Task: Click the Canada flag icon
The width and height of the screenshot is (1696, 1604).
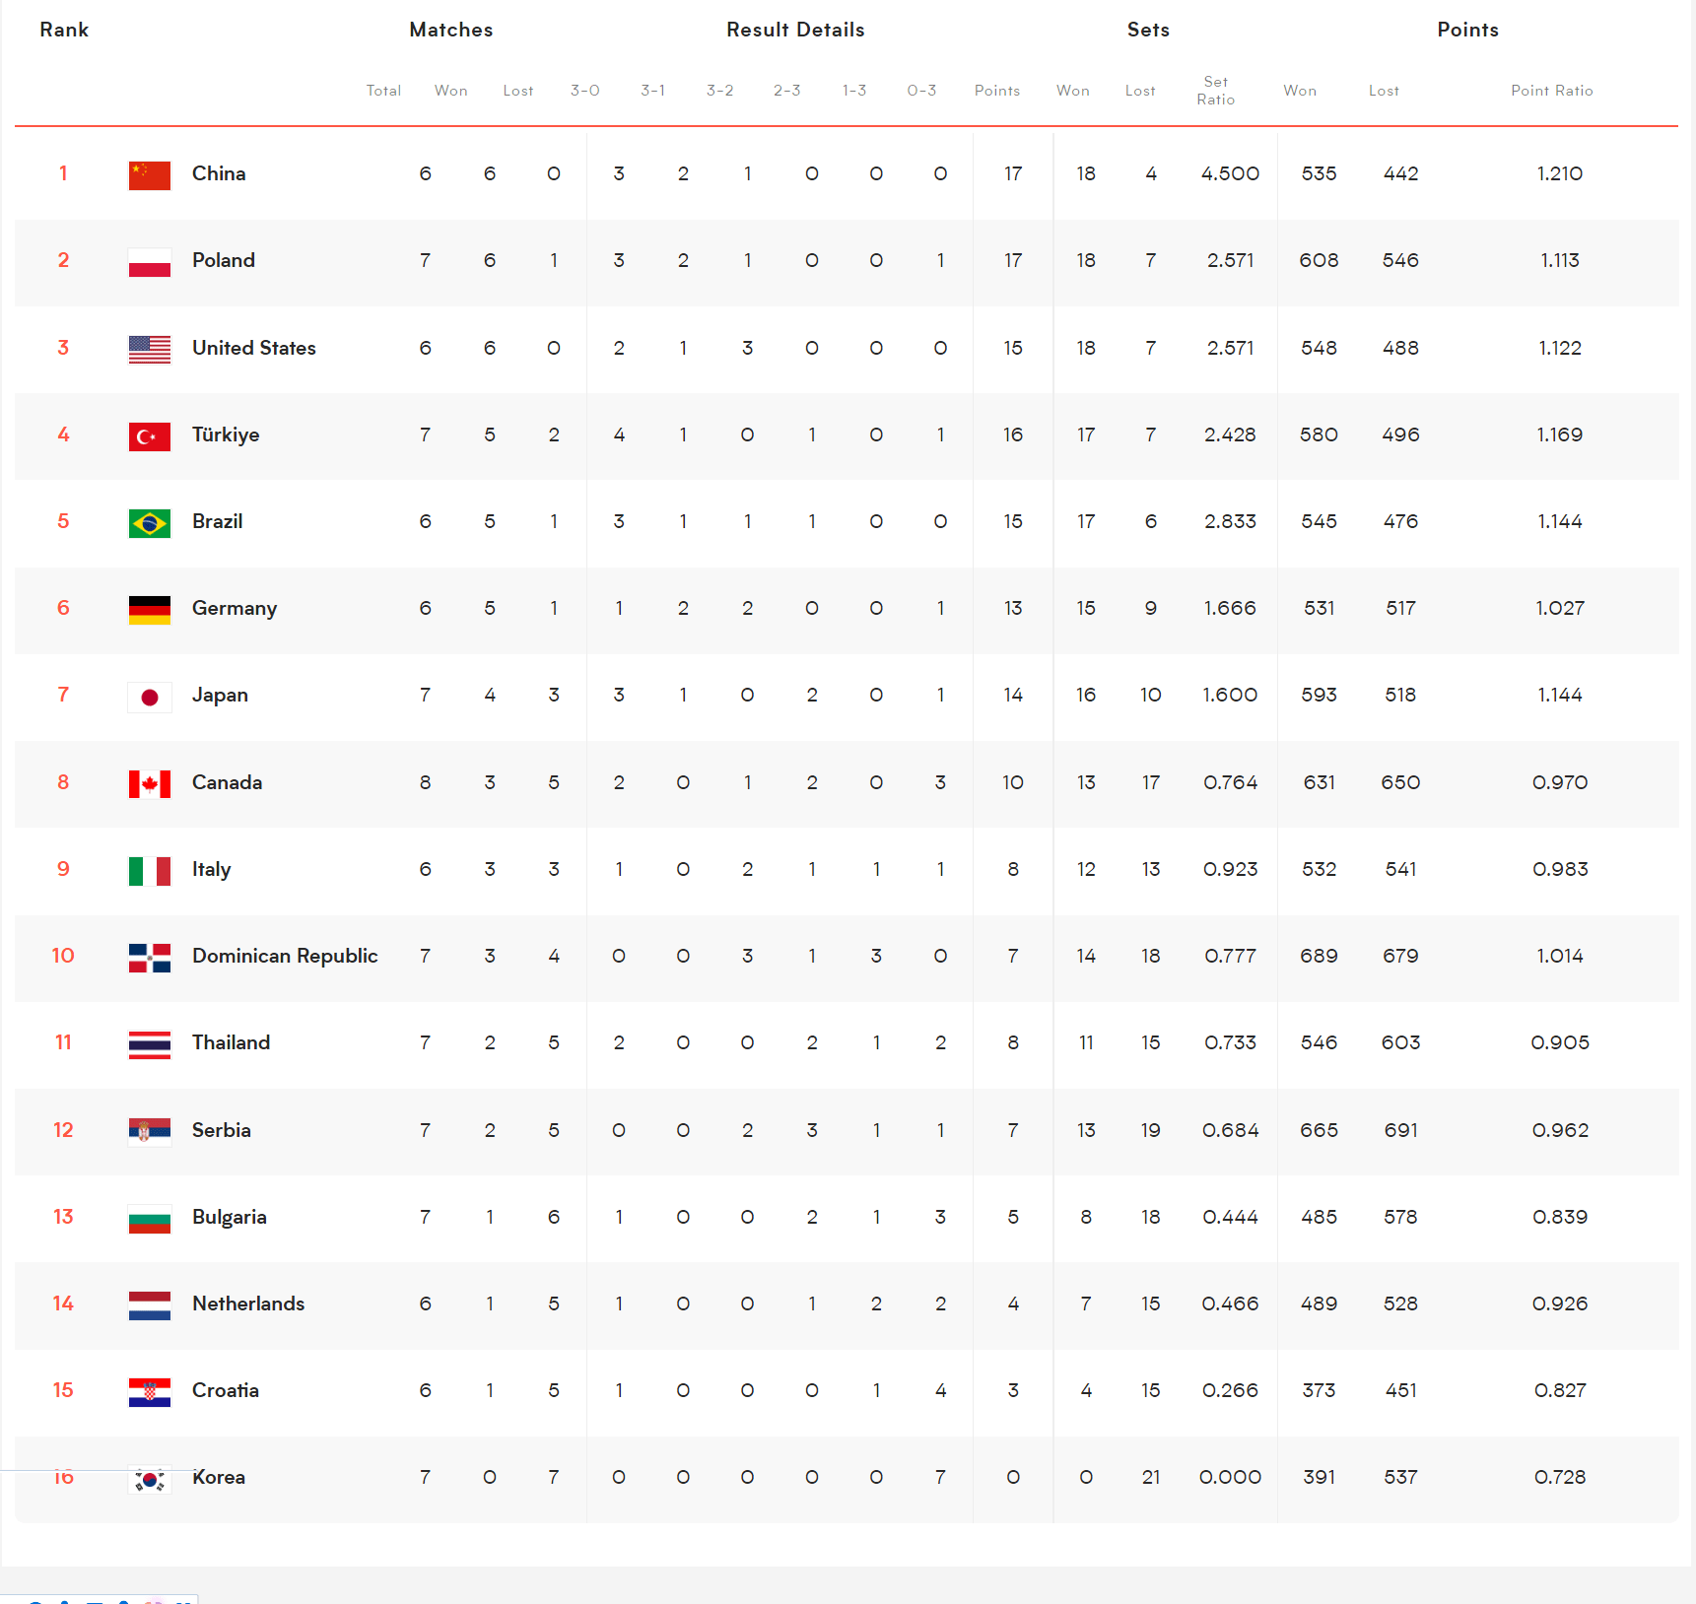Action: pyautogui.click(x=150, y=784)
